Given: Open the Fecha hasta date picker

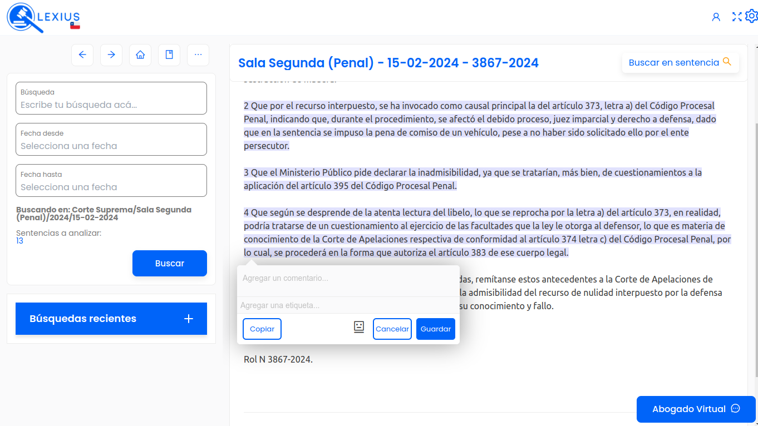Looking at the screenshot, I should tap(111, 181).
